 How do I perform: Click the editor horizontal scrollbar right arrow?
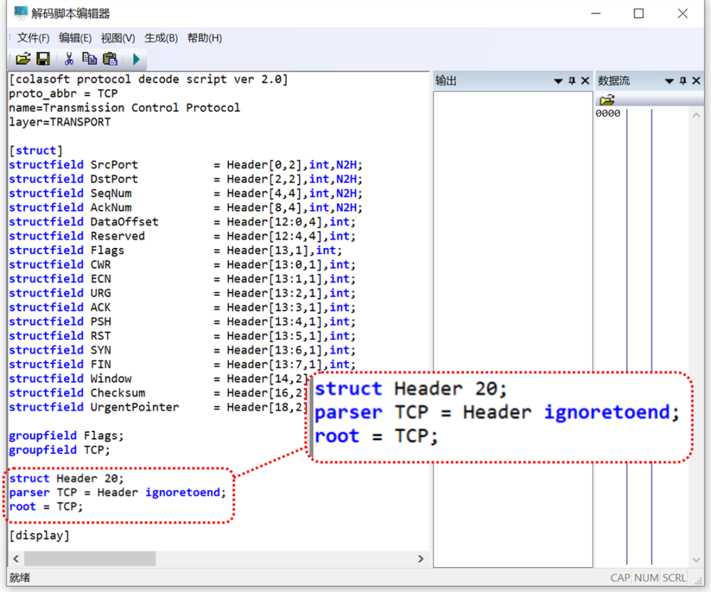pos(421,558)
